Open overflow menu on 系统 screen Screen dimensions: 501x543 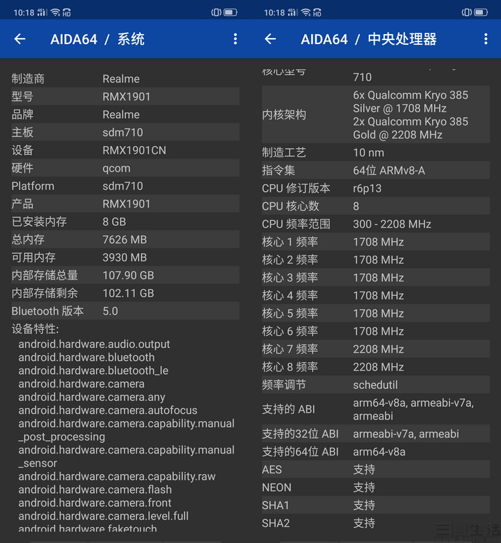point(235,39)
